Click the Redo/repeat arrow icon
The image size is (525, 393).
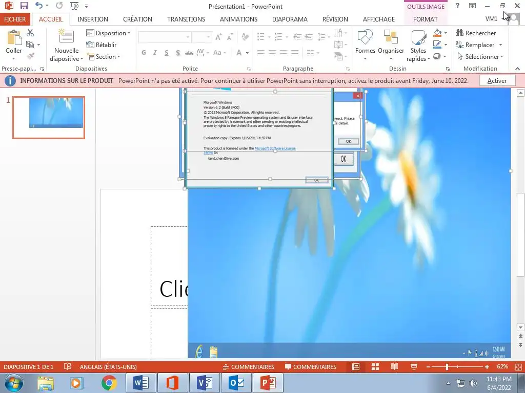[x=59, y=6]
